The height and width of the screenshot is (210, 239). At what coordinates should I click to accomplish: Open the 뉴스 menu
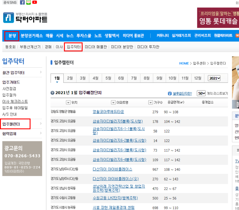[x=70, y=36]
